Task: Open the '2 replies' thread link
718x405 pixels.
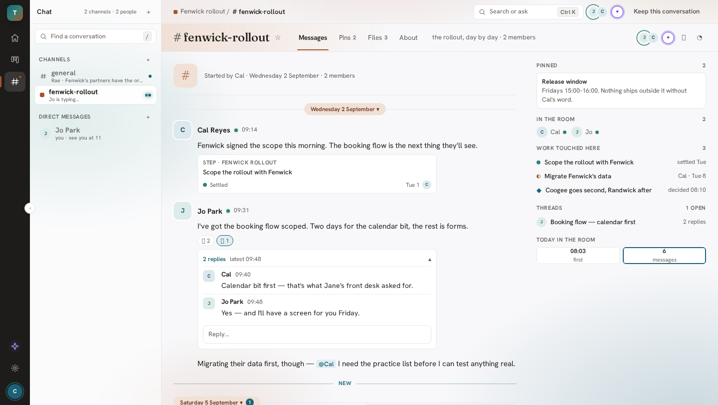Action: click(x=214, y=259)
